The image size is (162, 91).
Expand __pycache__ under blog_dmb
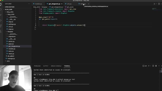point(13,17)
